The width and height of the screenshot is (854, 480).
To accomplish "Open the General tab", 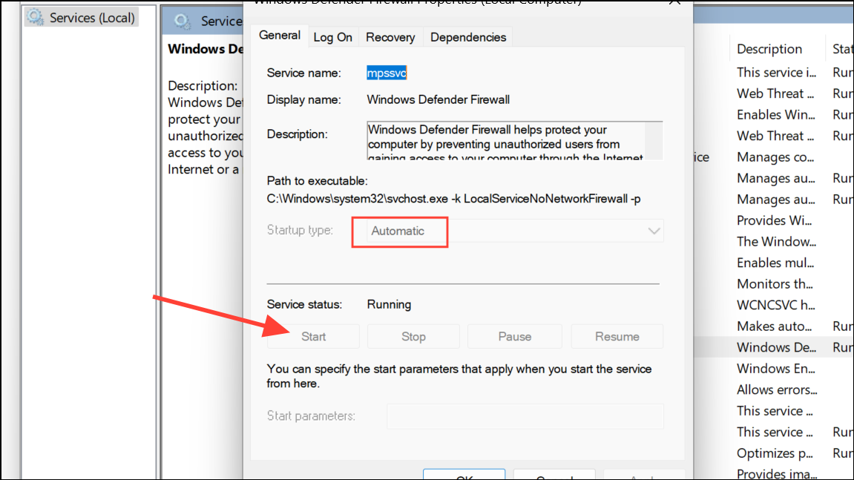I will coord(280,36).
